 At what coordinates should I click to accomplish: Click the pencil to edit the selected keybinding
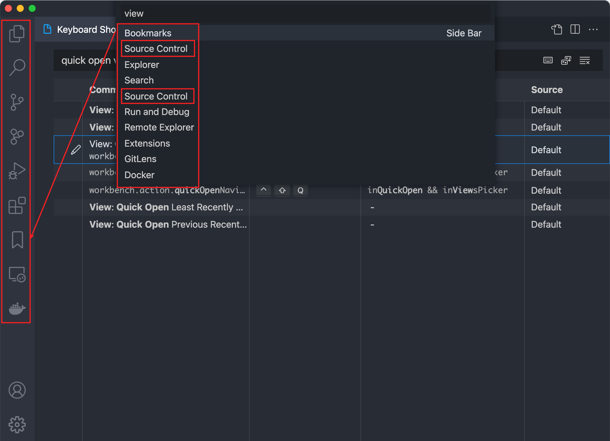(76, 150)
